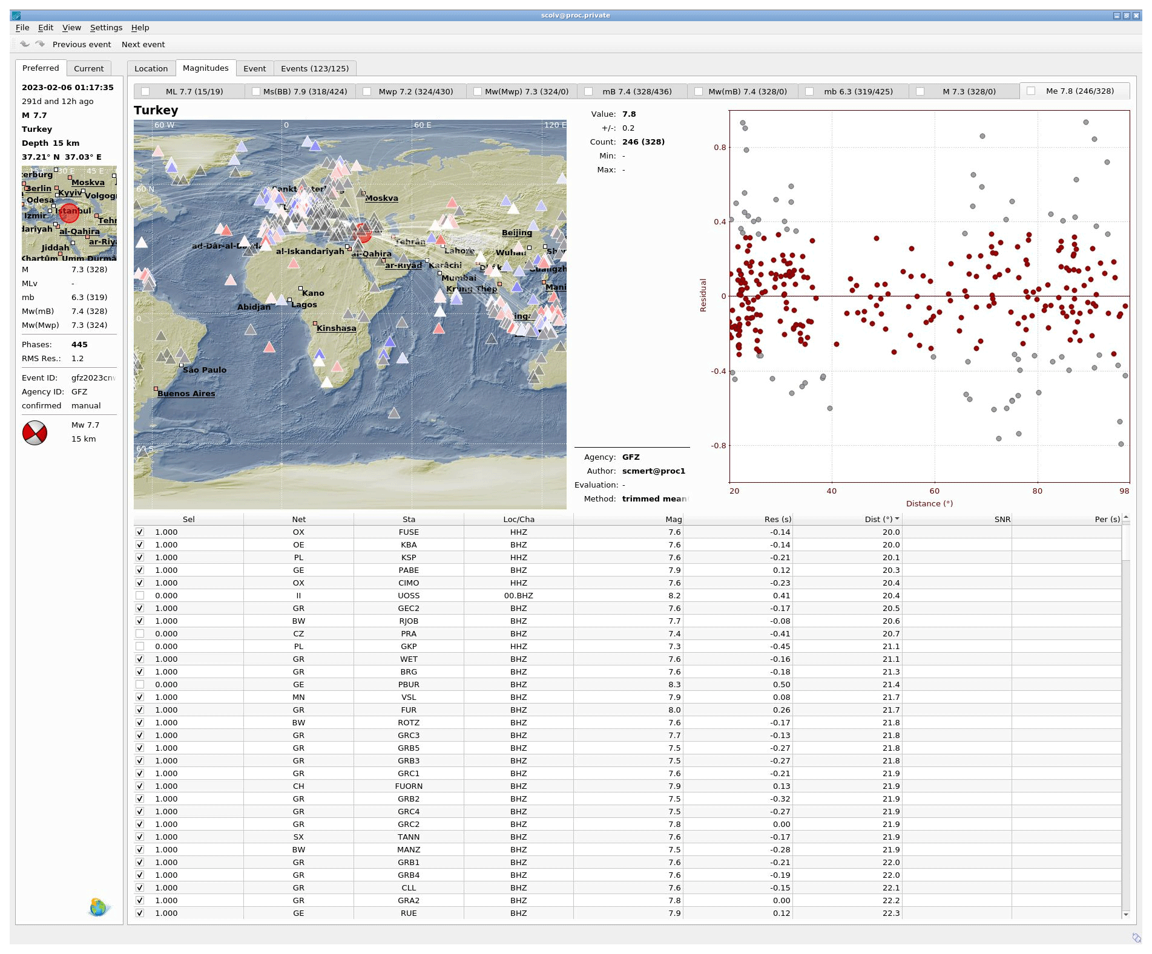The image size is (1152, 954).
Task: Open the View menu
Action: coord(71,28)
